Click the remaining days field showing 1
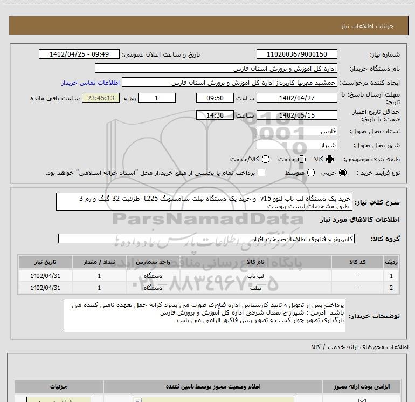The image size is (415, 402). coord(157,98)
